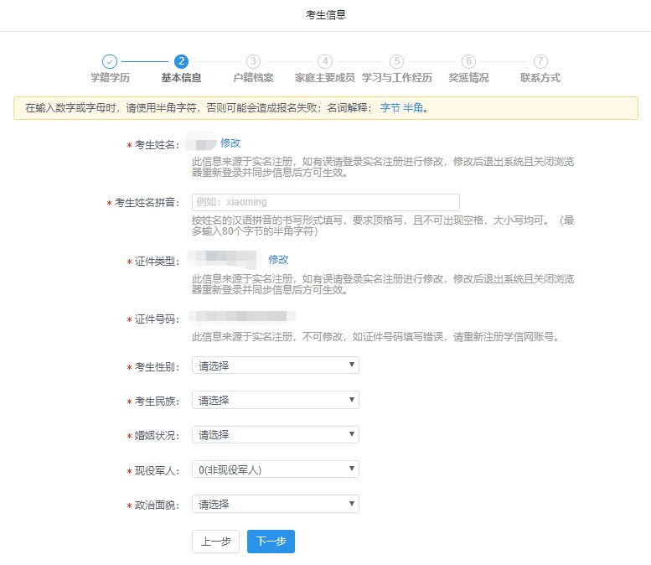
Task: Open the 联系方式 step label
Action: (x=540, y=78)
